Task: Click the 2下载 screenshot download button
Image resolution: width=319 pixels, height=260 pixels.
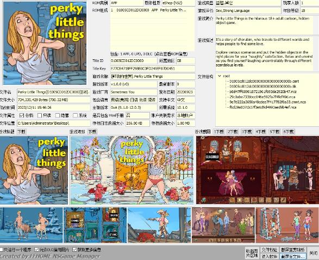Action: pyautogui.click(x=233, y=132)
